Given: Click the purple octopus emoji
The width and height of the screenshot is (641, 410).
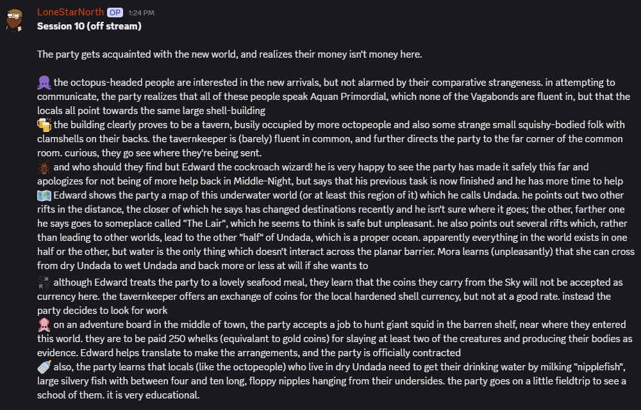Looking at the screenshot, I should pos(44,83).
